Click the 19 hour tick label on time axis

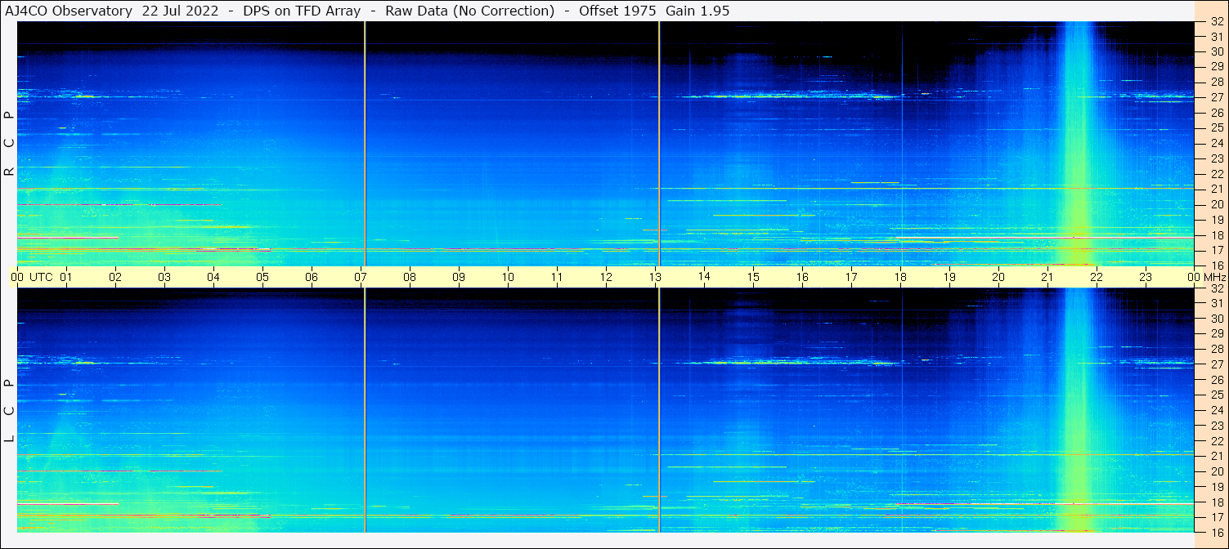point(949,277)
